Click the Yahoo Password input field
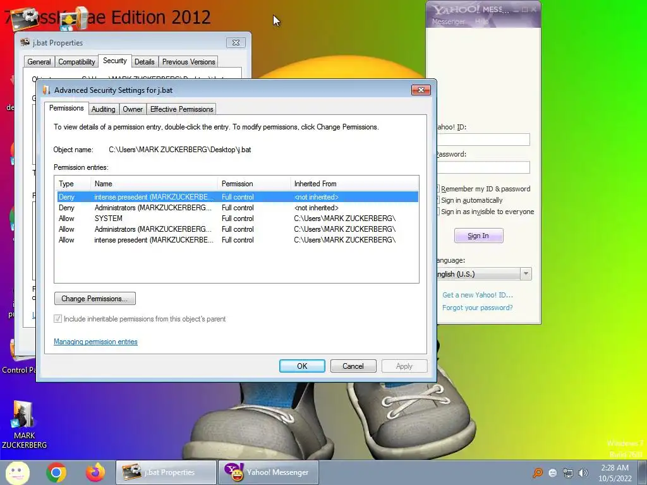 coord(483,167)
